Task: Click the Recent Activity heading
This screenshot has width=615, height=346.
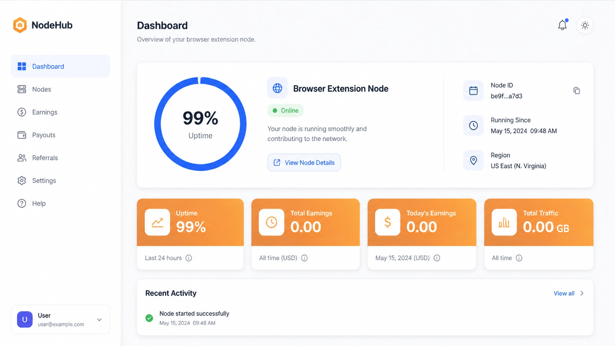Action: tap(171, 293)
